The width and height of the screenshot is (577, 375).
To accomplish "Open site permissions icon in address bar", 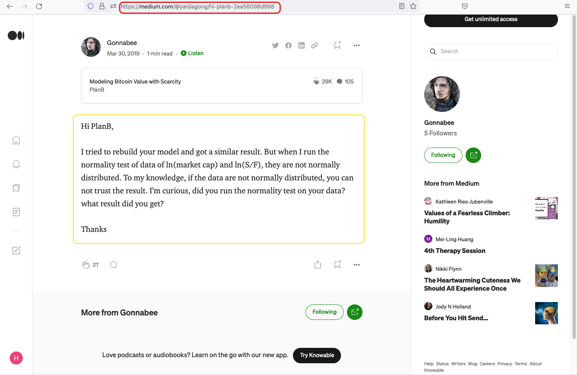I will (x=113, y=6).
